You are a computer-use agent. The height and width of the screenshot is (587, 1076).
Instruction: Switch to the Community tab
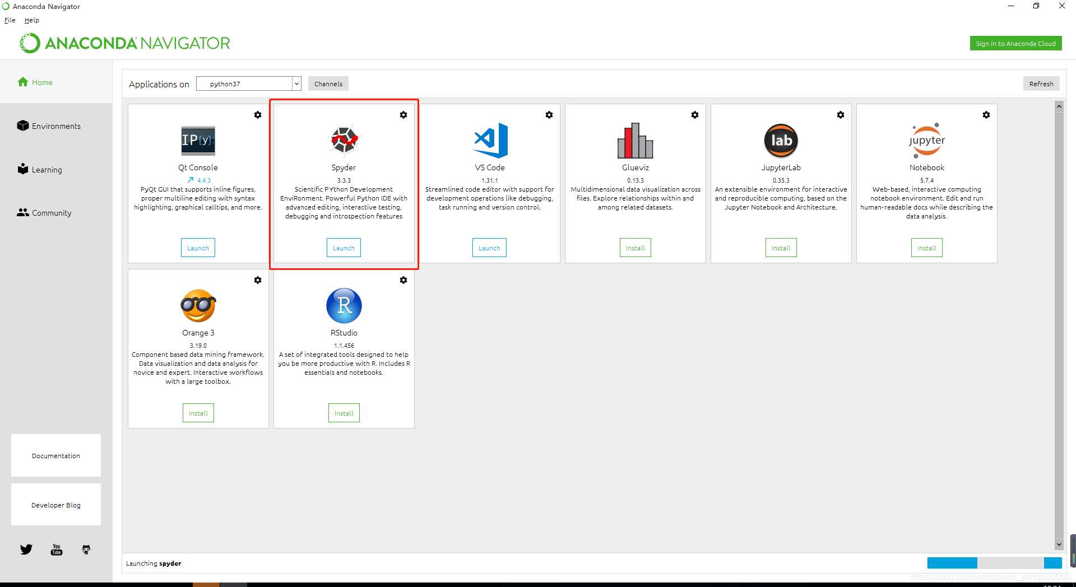44,213
